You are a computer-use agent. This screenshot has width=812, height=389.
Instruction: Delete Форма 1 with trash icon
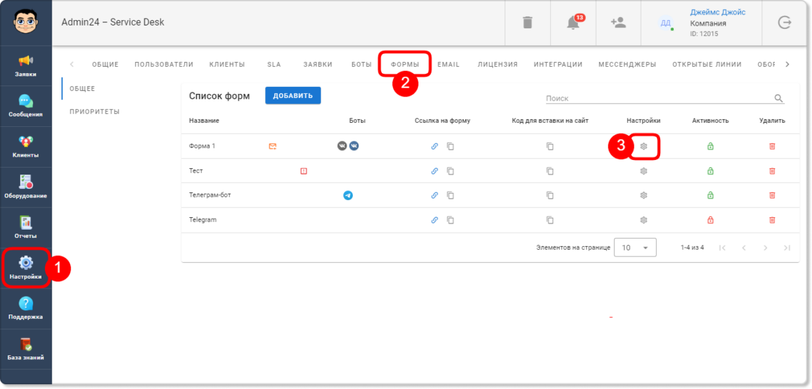tap(772, 146)
